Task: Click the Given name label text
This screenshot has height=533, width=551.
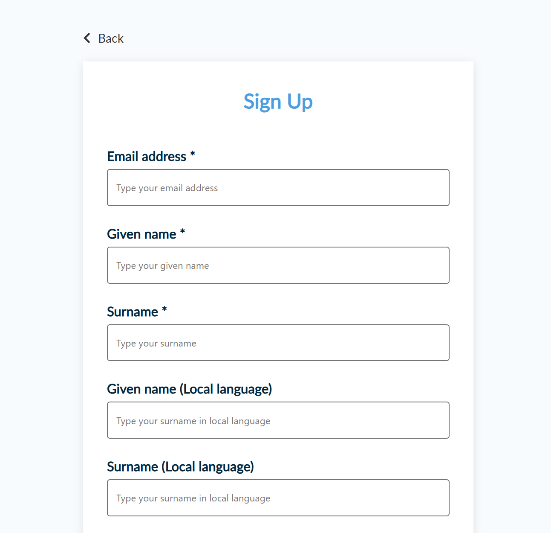Action: click(x=142, y=234)
